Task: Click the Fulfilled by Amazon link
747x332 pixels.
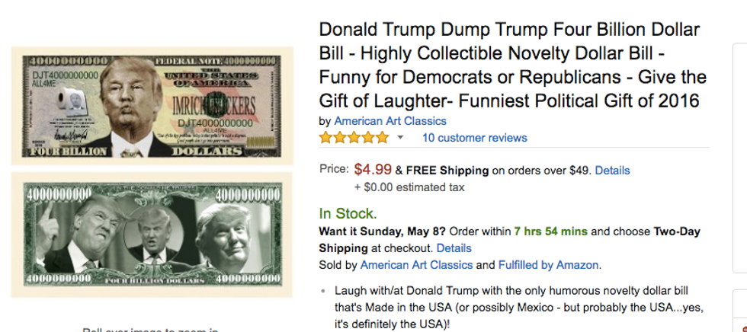Action: 549,265
